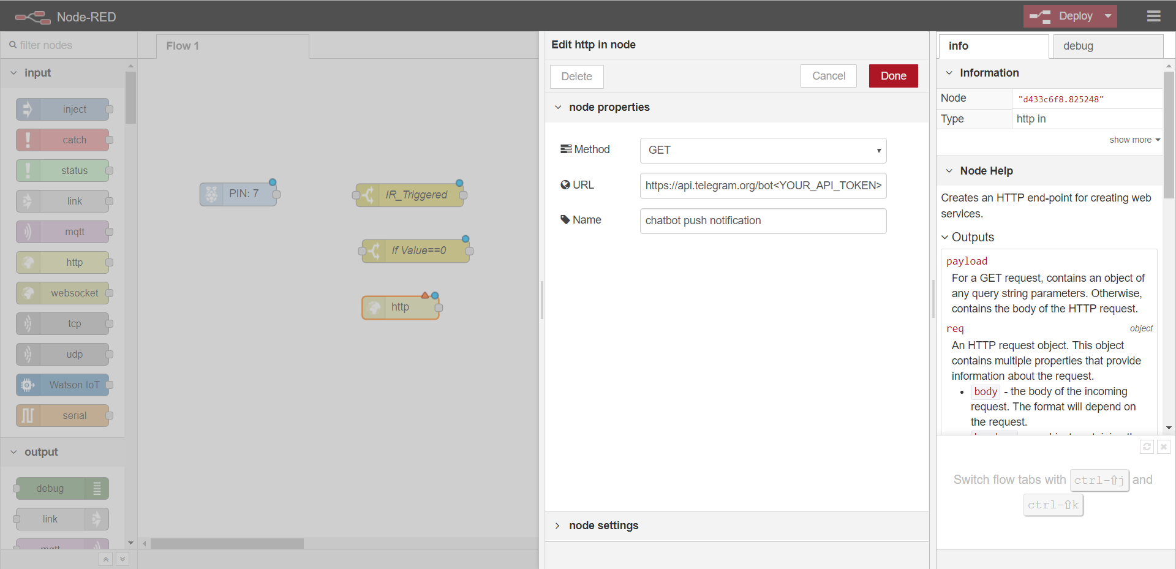The image size is (1176, 569).
Task: Click the udp node icon
Action: pos(28,355)
